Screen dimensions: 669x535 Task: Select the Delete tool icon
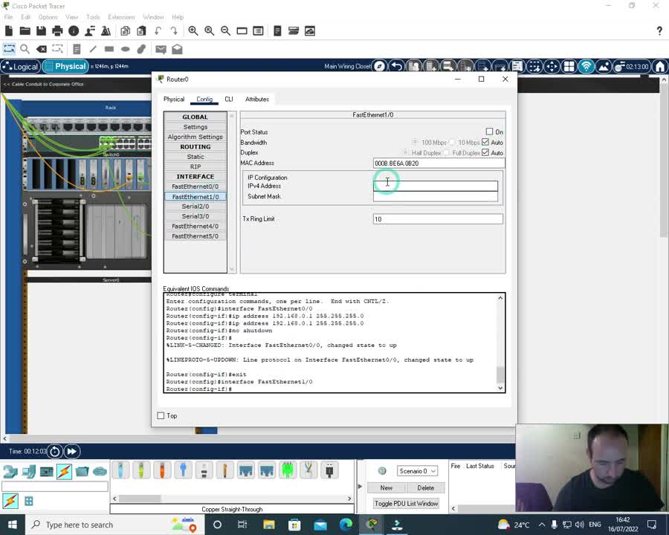[x=42, y=49]
